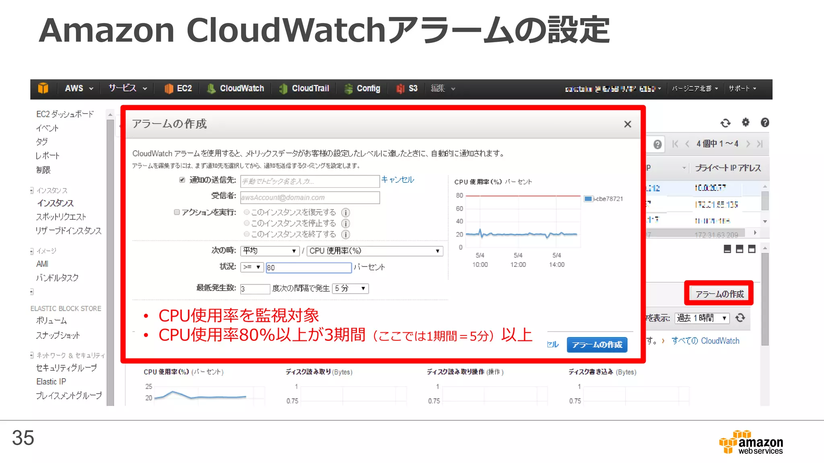Go to previous page of instances
Image resolution: width=824 pixels, height=463 pixels.
coord(687,144)
